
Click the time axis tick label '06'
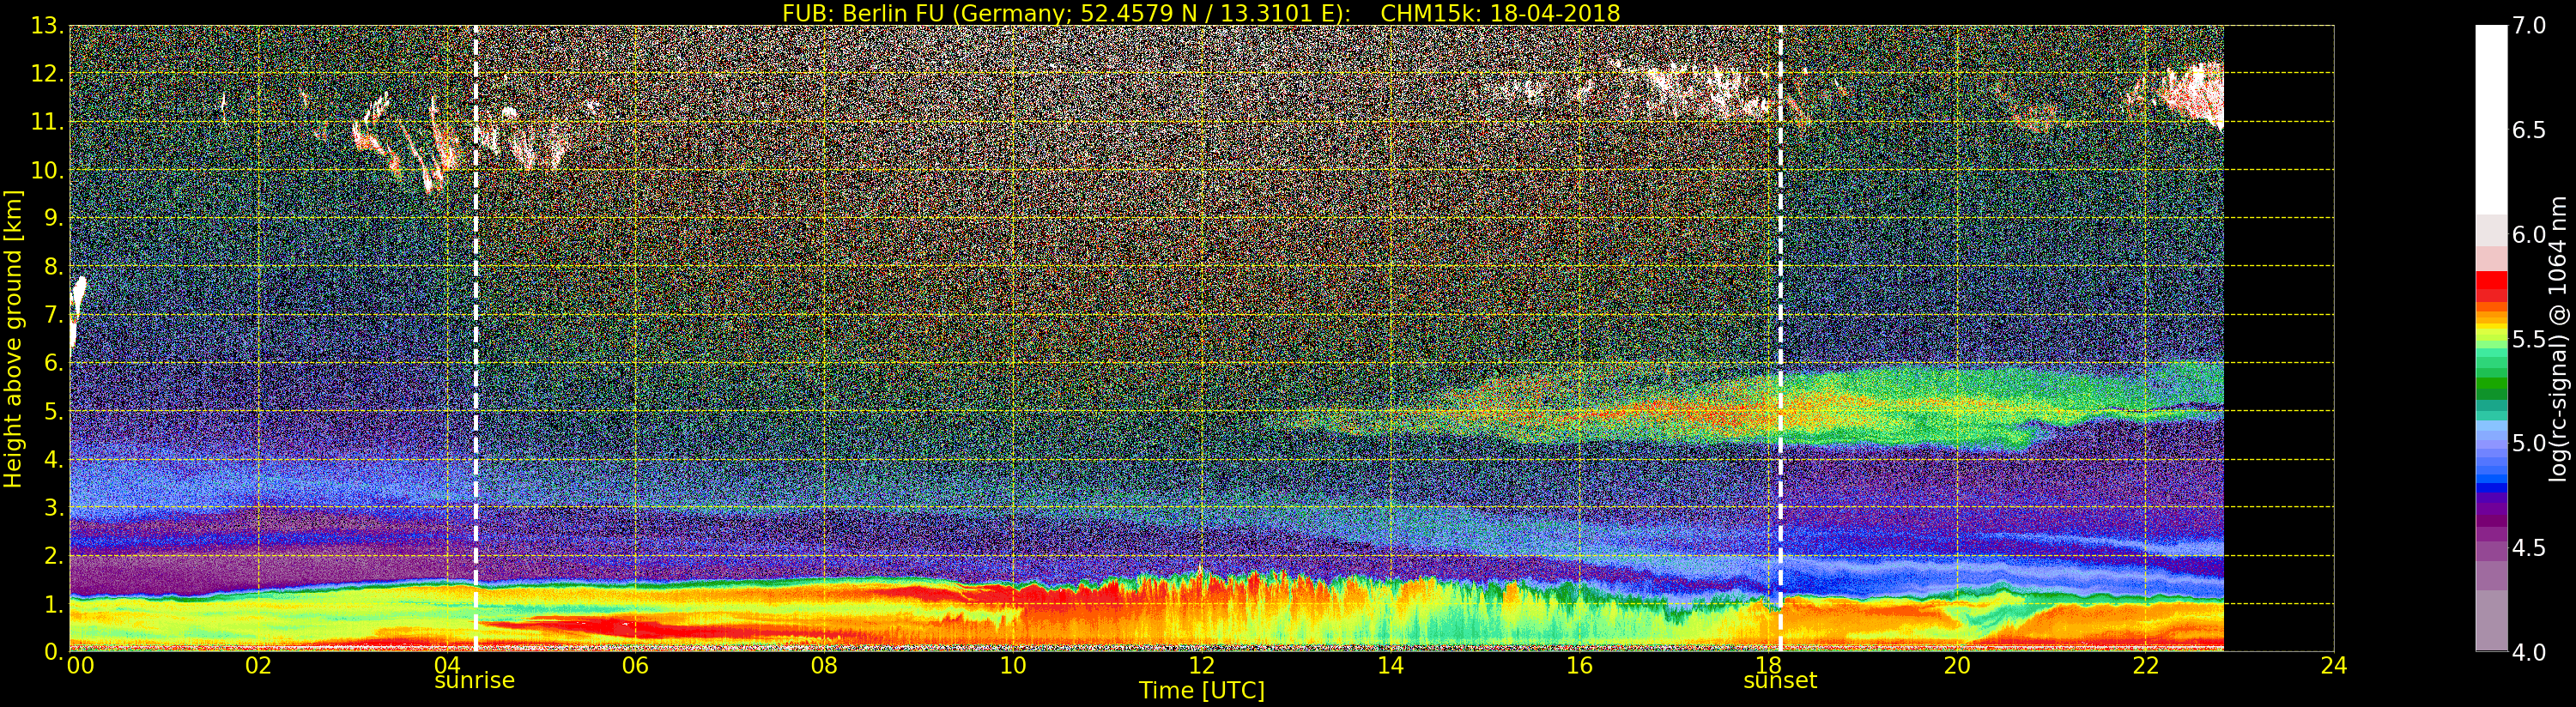point(635,666)
